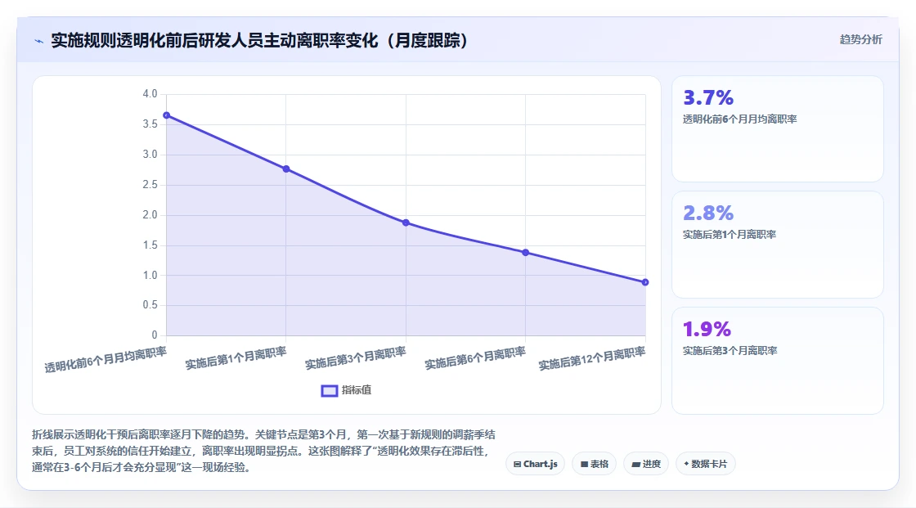The height and width of the screenshot is (508, 916).
Task: Click the y-axis value 2.0
Action: [150, 214]
